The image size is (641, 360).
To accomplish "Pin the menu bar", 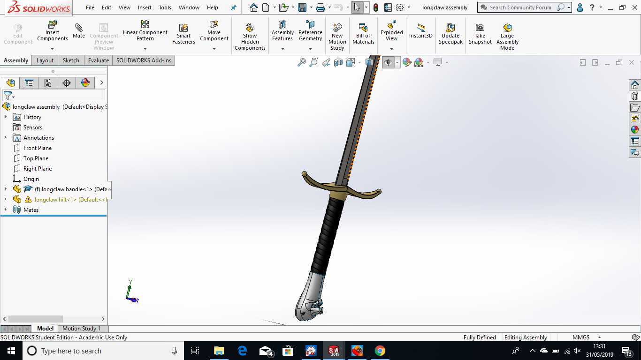I will (234, 7).
